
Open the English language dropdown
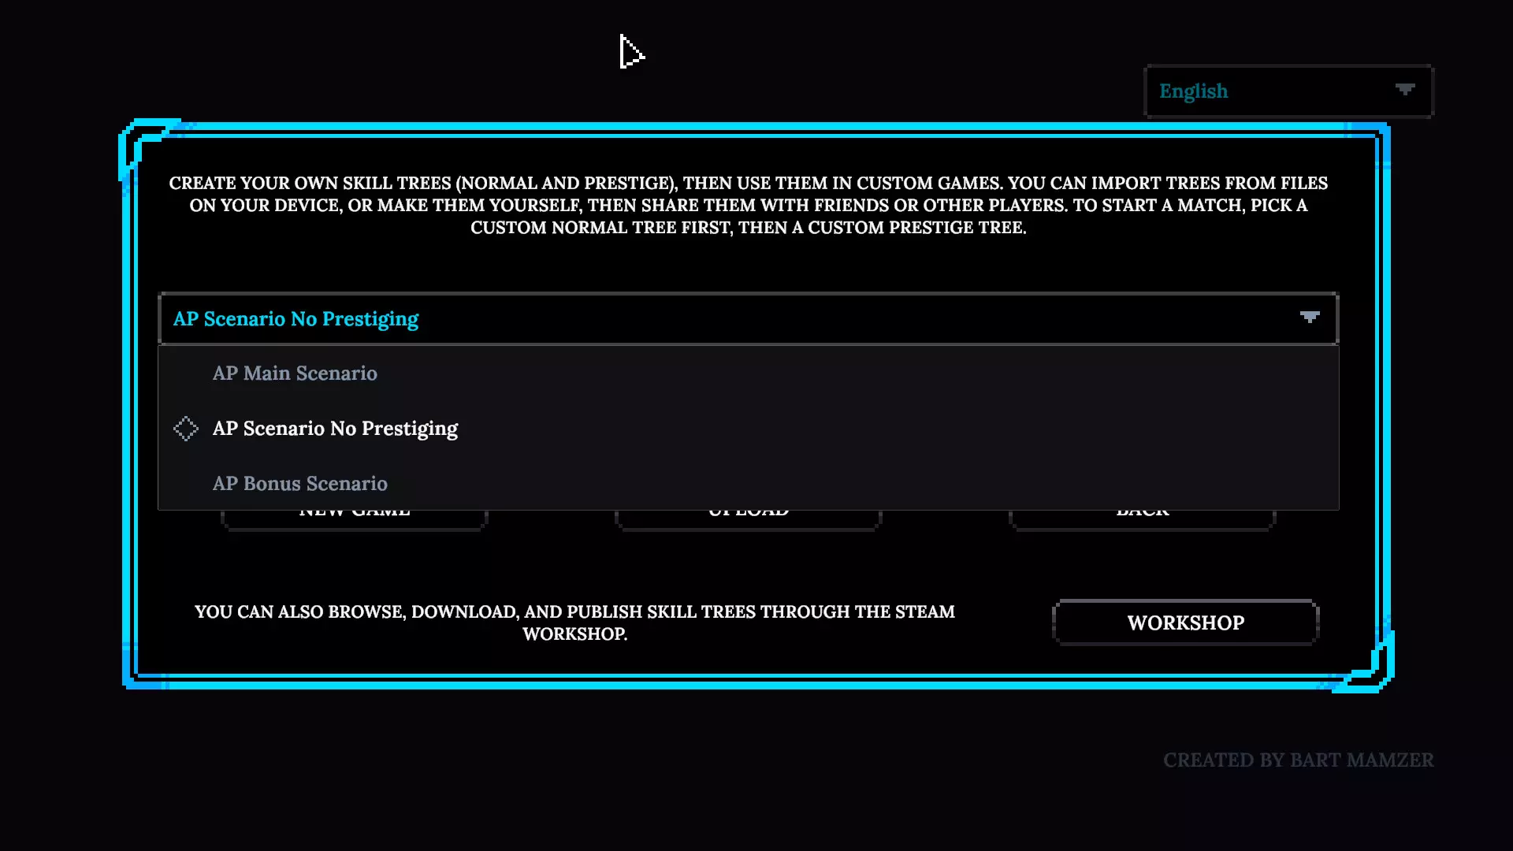[1288, 91]
